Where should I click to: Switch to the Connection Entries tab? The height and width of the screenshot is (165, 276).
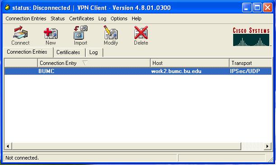[x=28, y=52]
